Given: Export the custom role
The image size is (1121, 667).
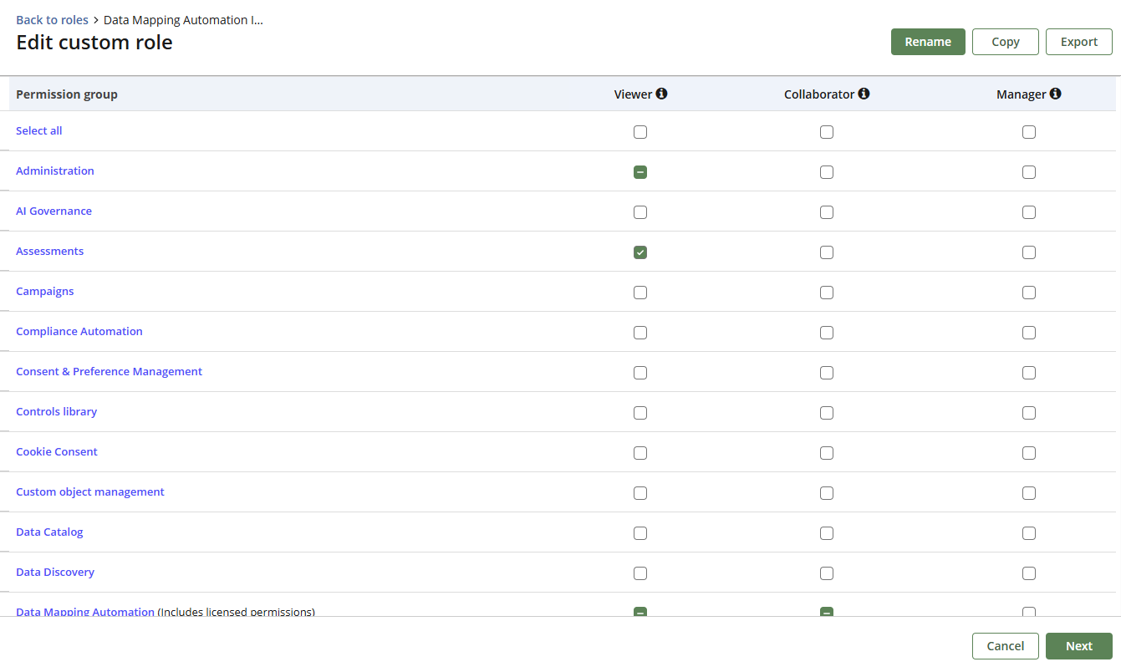Looking at the screenshot, I should coord(1078,42).
